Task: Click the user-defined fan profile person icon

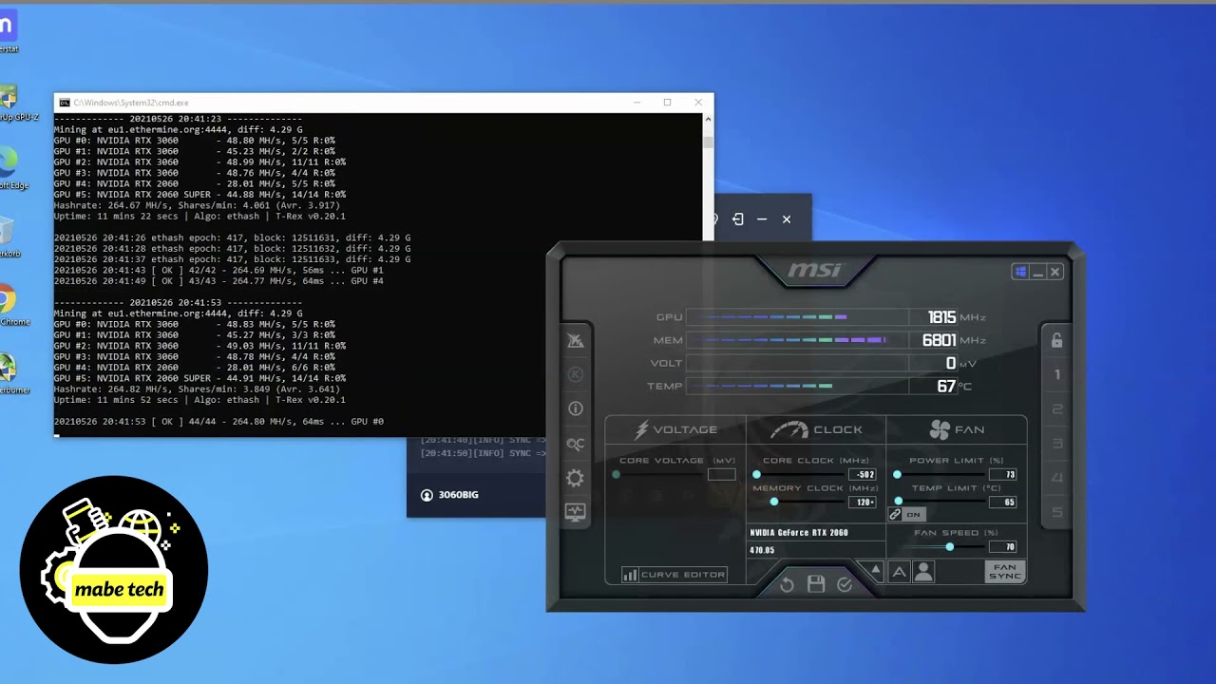Action: [922, 572]
